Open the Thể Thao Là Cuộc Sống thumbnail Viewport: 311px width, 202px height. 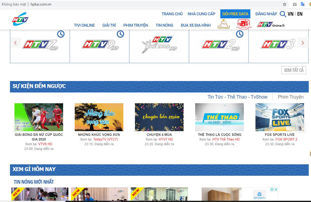pyautogui.click(x=220, y=117)
